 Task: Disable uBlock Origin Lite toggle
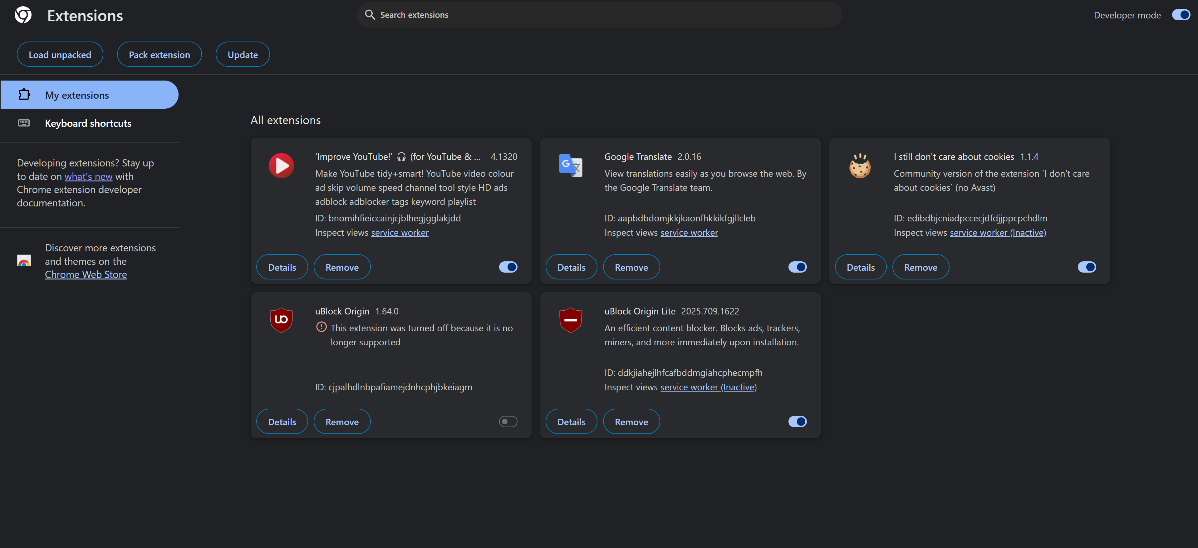[797, 422]
